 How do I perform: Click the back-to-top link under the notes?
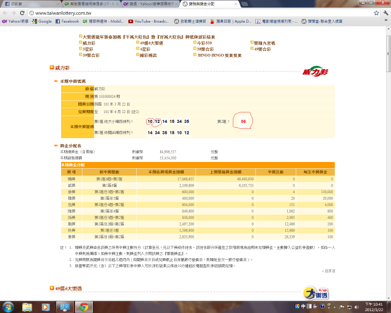pos(329,271)
